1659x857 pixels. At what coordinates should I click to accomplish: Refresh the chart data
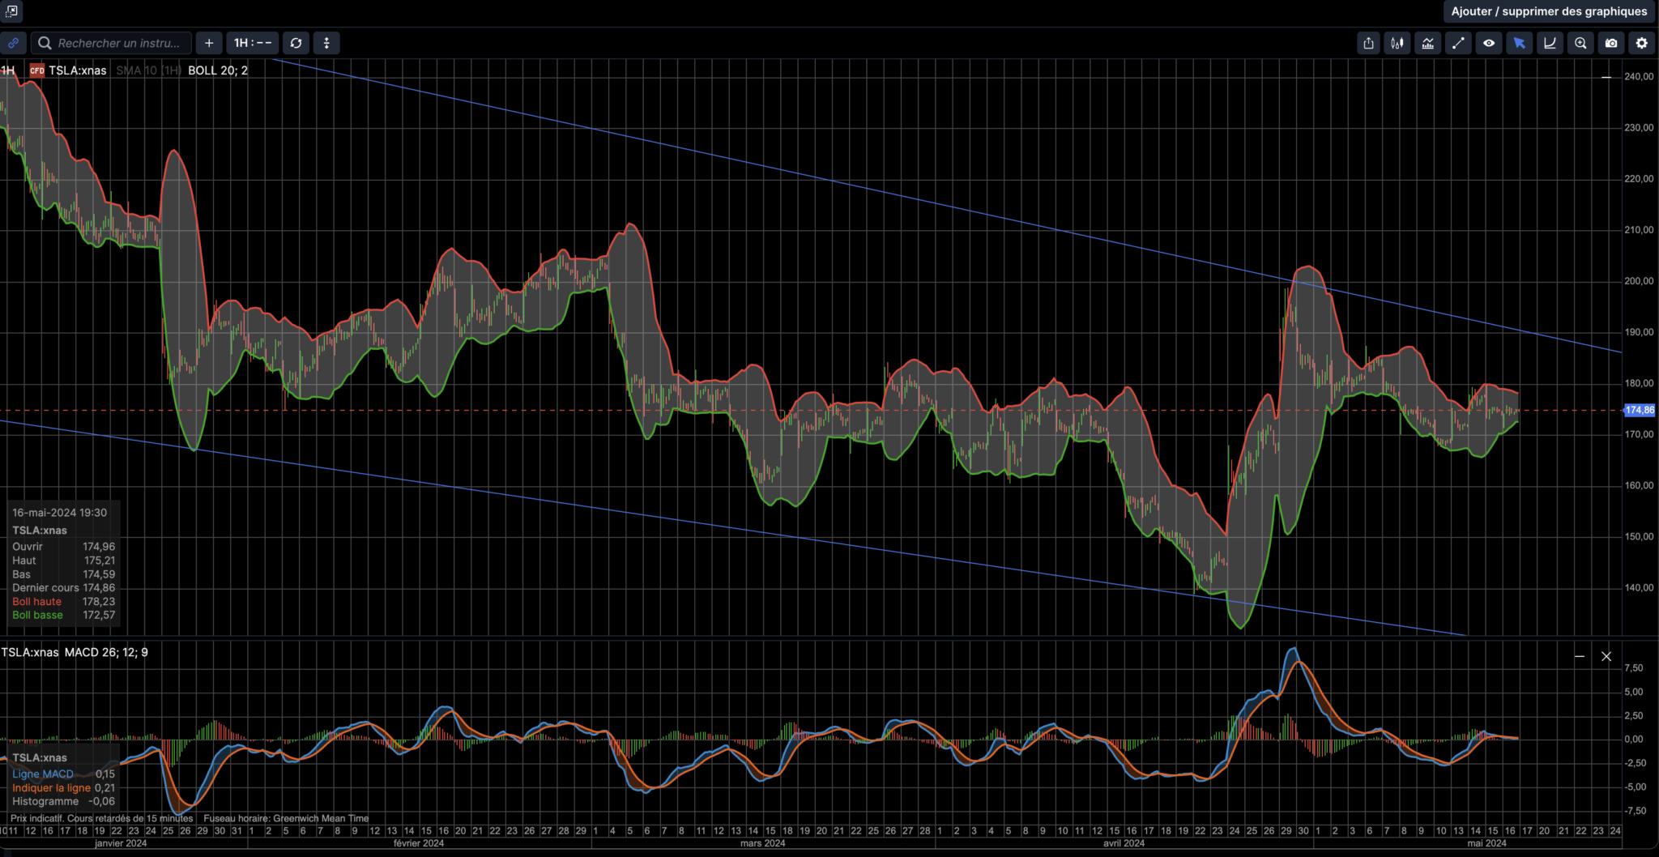296,43
